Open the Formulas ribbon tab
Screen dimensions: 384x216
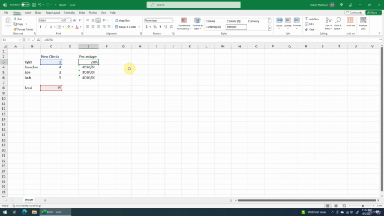(70, 13)
